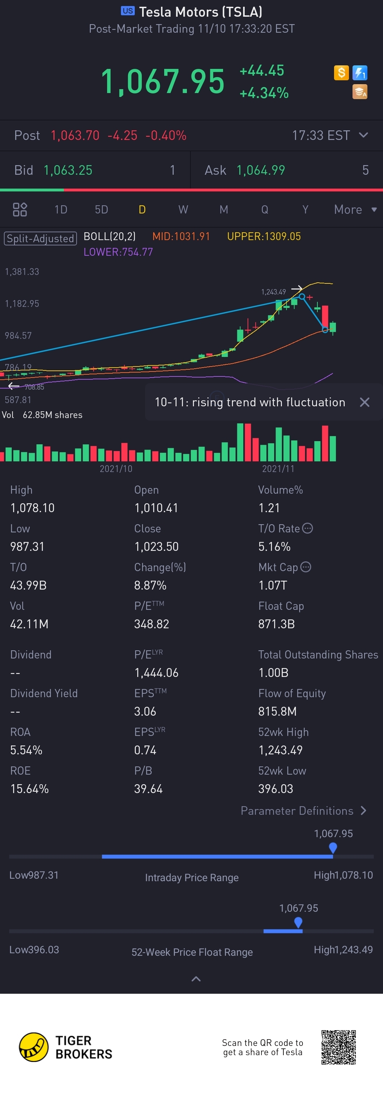Image resolution: width=383 pixels, height=1101 pixels.
Task: Tap the QR code image
Action: pyautogui.click(x=339, y=1047)
